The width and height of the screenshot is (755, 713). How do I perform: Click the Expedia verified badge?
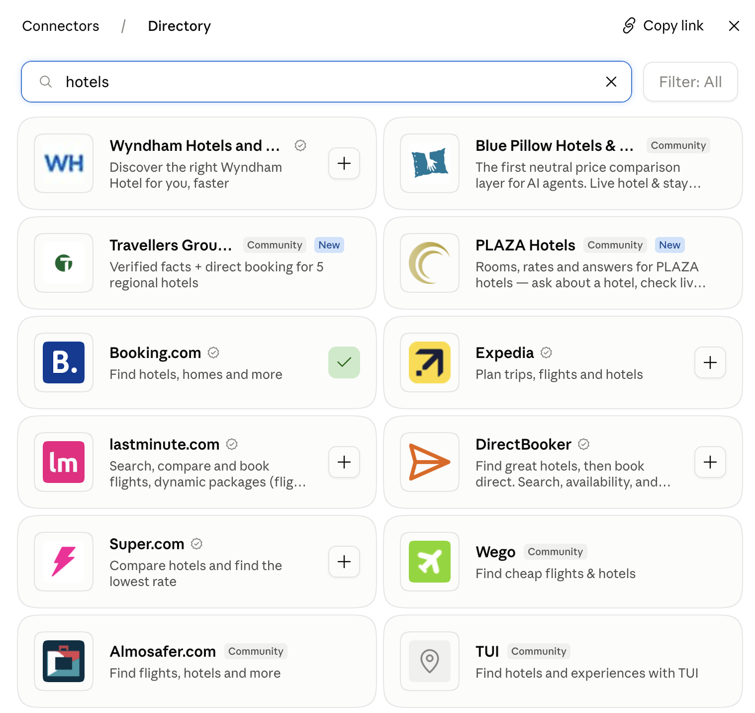click(546, 353)
